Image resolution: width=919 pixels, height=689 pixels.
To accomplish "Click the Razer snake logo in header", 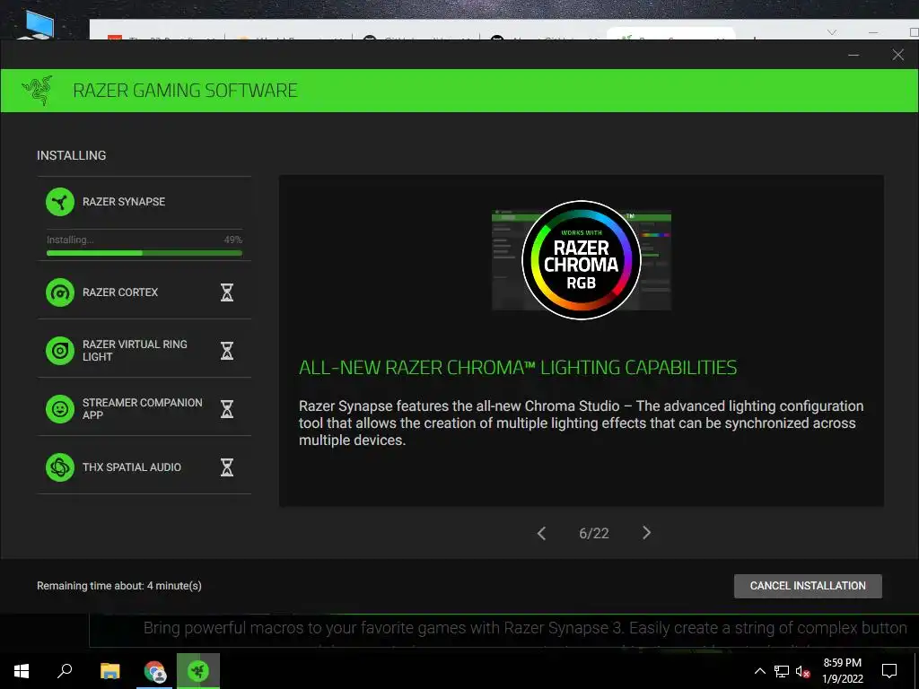I will point(37,91).
